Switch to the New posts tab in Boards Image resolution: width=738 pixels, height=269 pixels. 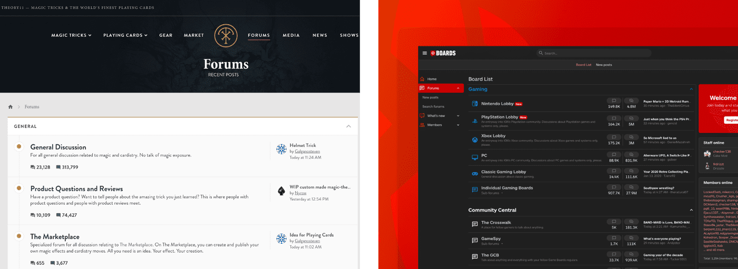point(604,65)
